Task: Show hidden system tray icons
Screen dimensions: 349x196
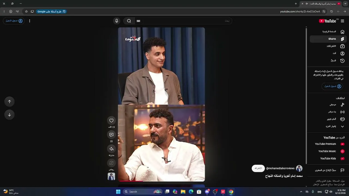Action: [x=301, y=192]
